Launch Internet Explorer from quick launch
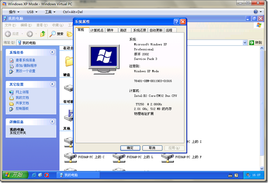This screenshot has width=268, height=183. (x=34, y=175)
